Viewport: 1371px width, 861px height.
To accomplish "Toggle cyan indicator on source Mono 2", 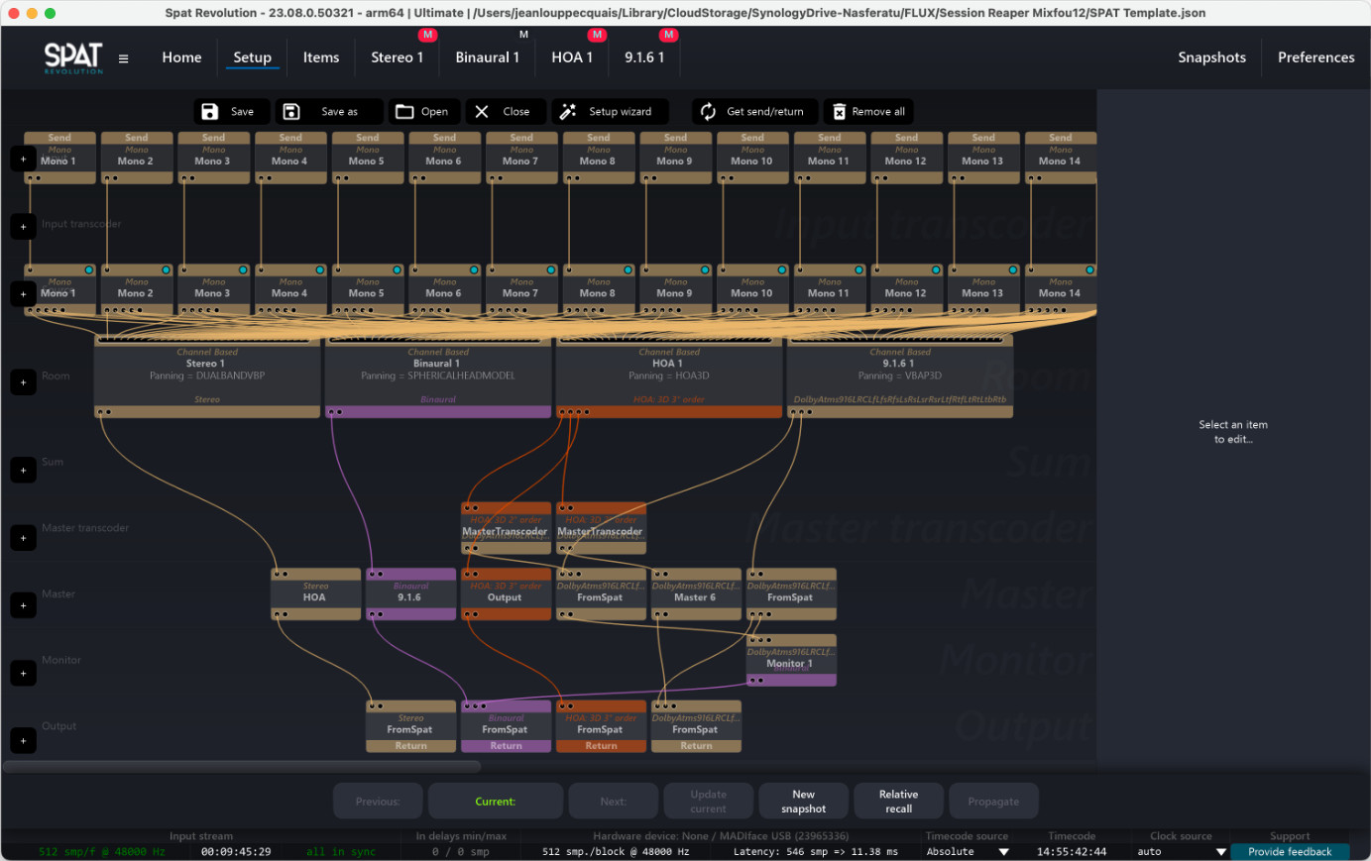I will (166, 269).
